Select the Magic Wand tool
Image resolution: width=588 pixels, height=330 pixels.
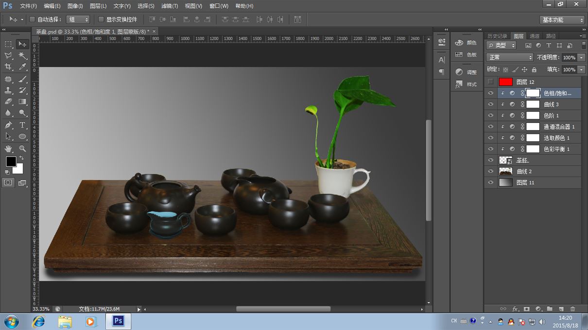point(22,56)
